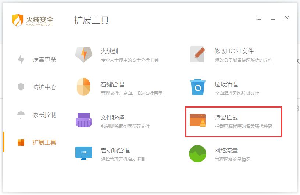Click the shield icon for 防护中心
300x195 pixels.
(x=21, y=87)
